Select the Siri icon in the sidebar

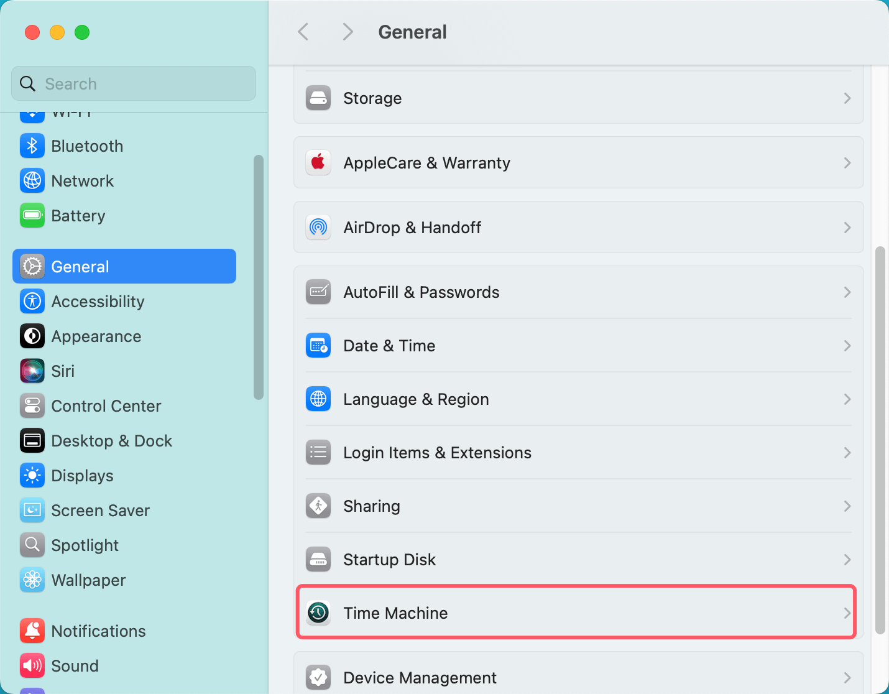pos(32,371)
